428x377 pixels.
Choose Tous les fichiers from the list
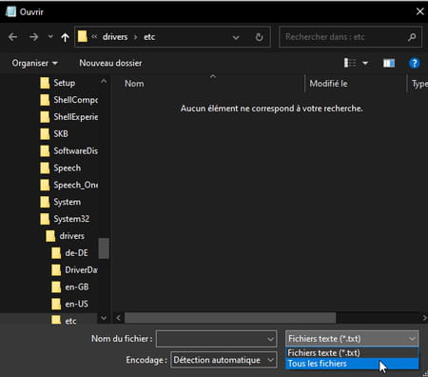(x=352, y=364)
